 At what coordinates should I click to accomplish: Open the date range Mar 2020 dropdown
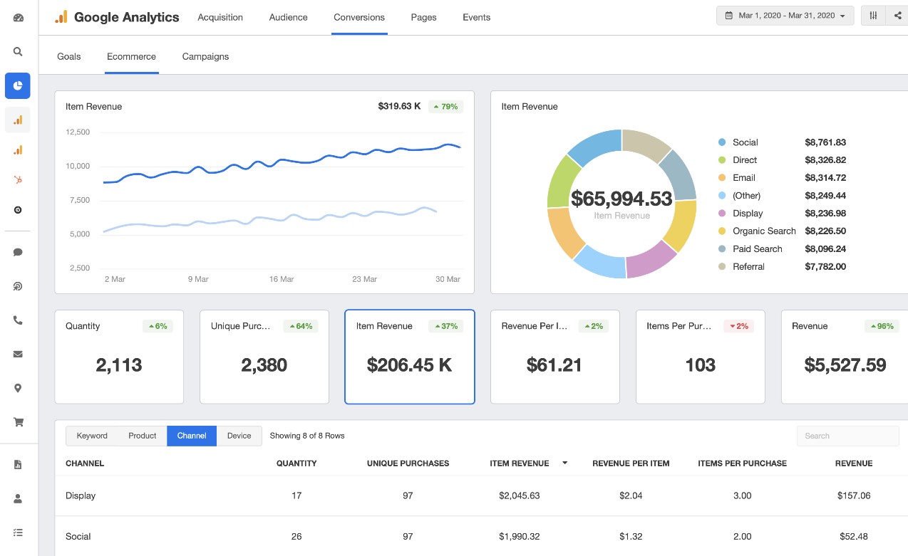pyautogui.click(x=785, y=16)
